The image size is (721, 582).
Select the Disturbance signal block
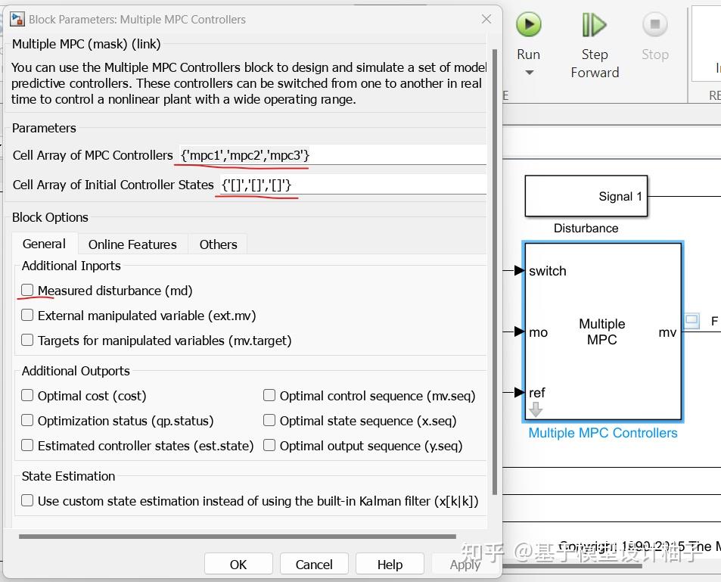pos(586,196)
